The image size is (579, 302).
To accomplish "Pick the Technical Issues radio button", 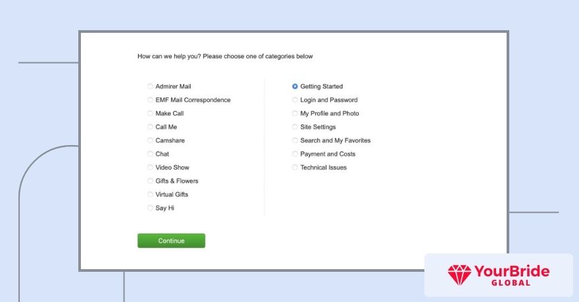I will (x=295, y=167).
